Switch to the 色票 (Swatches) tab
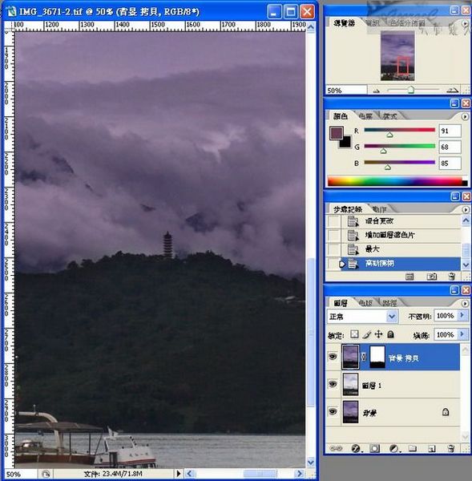This screenshot has height=481, width=472. [365, 116]
